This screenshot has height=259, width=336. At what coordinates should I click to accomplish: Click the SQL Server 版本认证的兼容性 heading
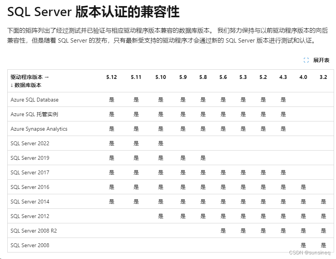click(93, 11)
